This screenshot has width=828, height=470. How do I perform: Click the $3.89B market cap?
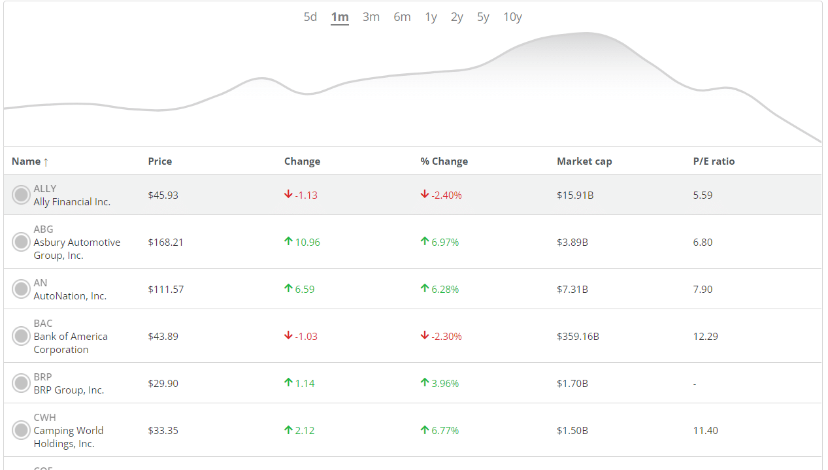click(572, 243)
